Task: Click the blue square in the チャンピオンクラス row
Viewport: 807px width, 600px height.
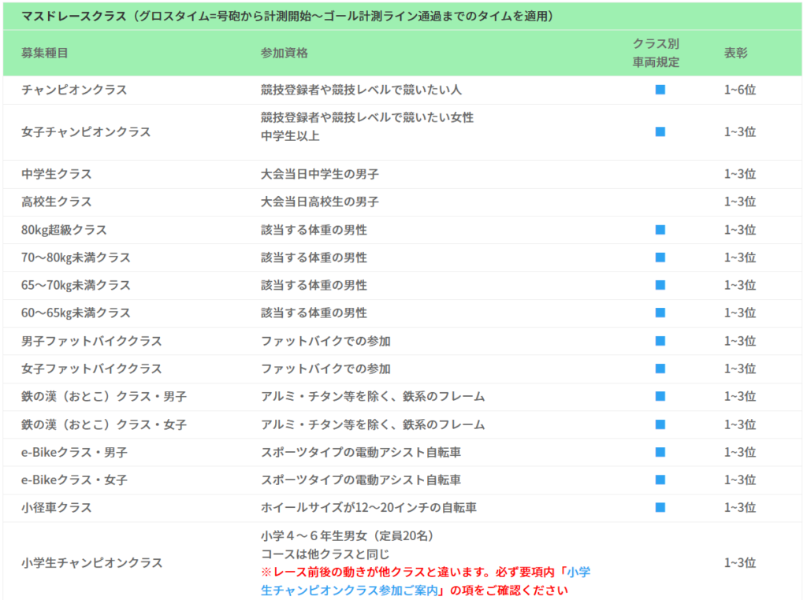Action: [660, 90]
